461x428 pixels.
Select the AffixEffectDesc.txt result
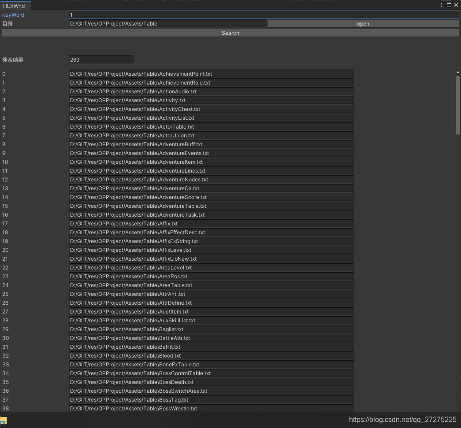(212, 232)
